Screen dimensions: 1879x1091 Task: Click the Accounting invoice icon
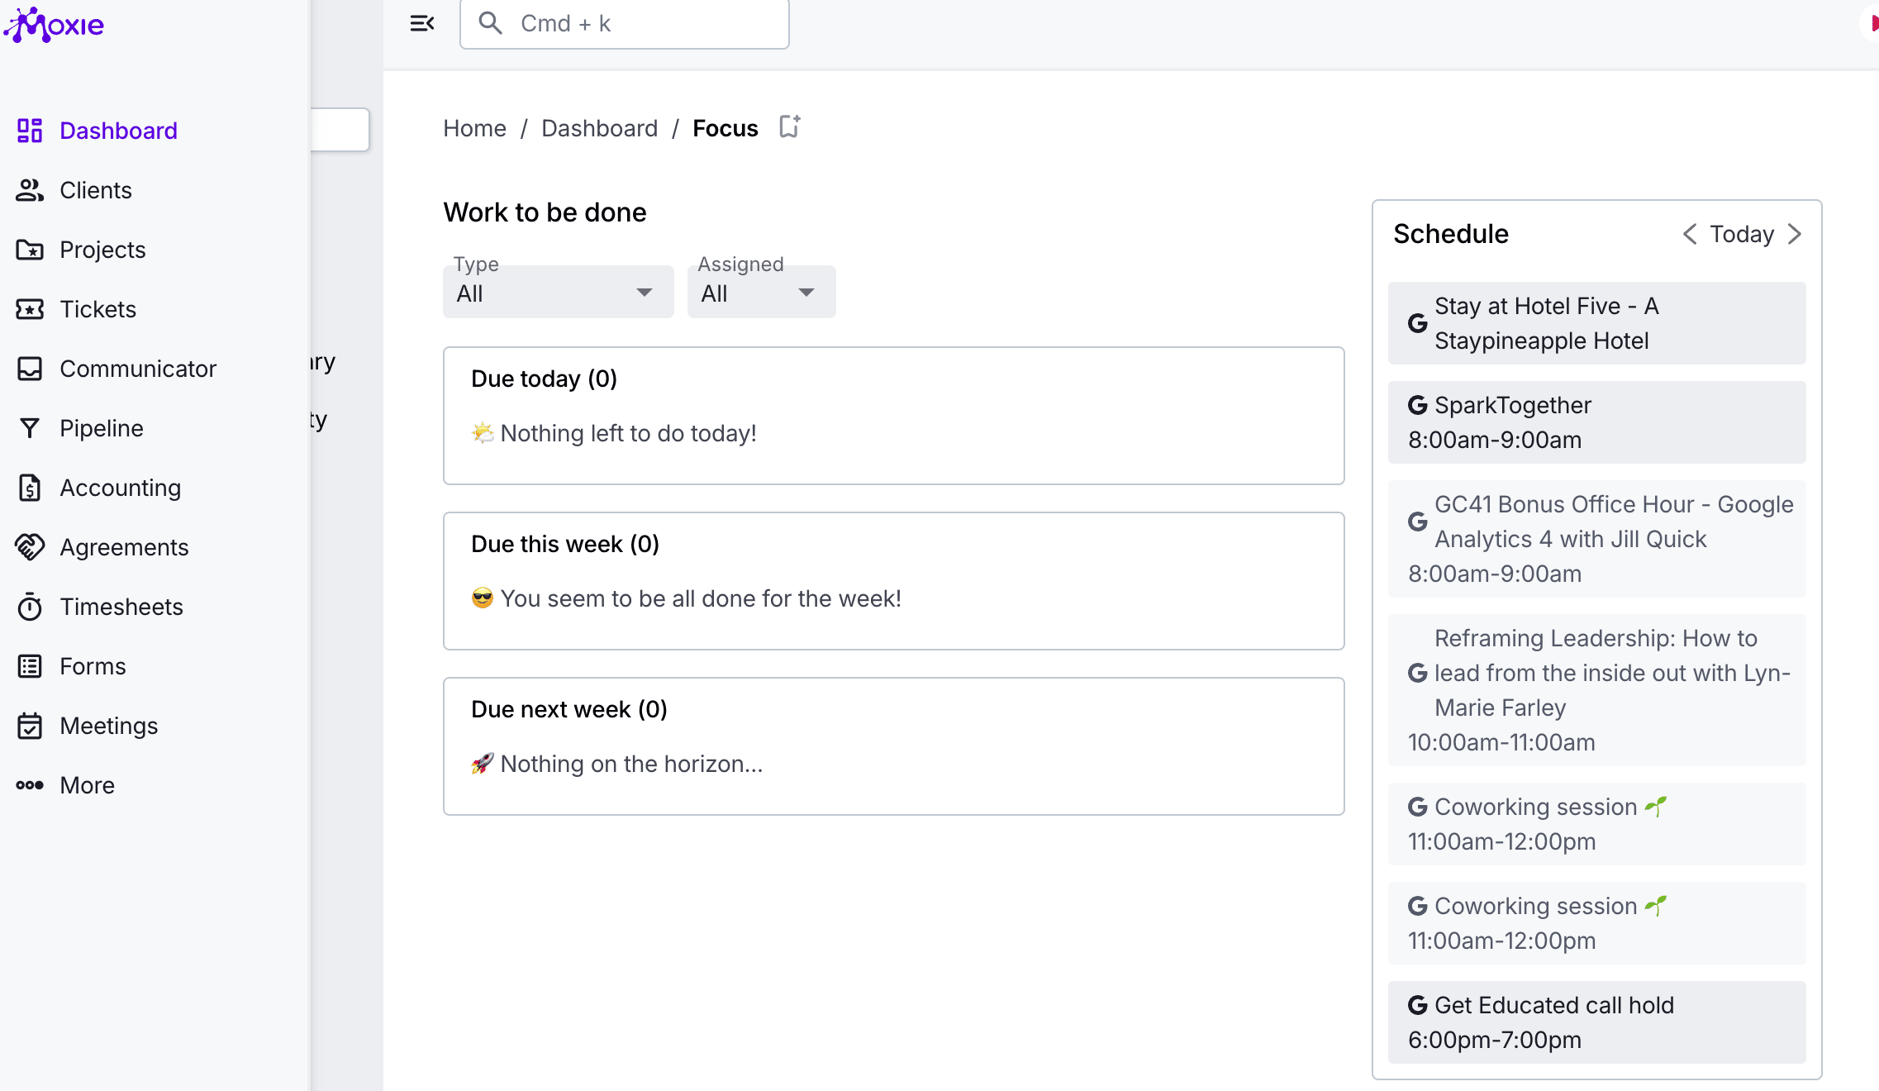(x=30, y=488)
